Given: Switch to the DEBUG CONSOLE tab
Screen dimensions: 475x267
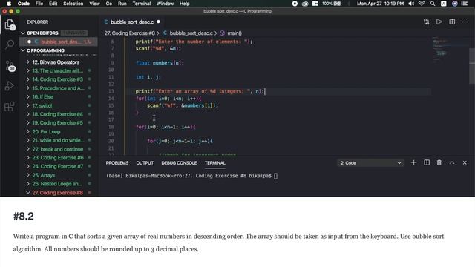Looking at the screenshot, I should click(x=179, y=163).
